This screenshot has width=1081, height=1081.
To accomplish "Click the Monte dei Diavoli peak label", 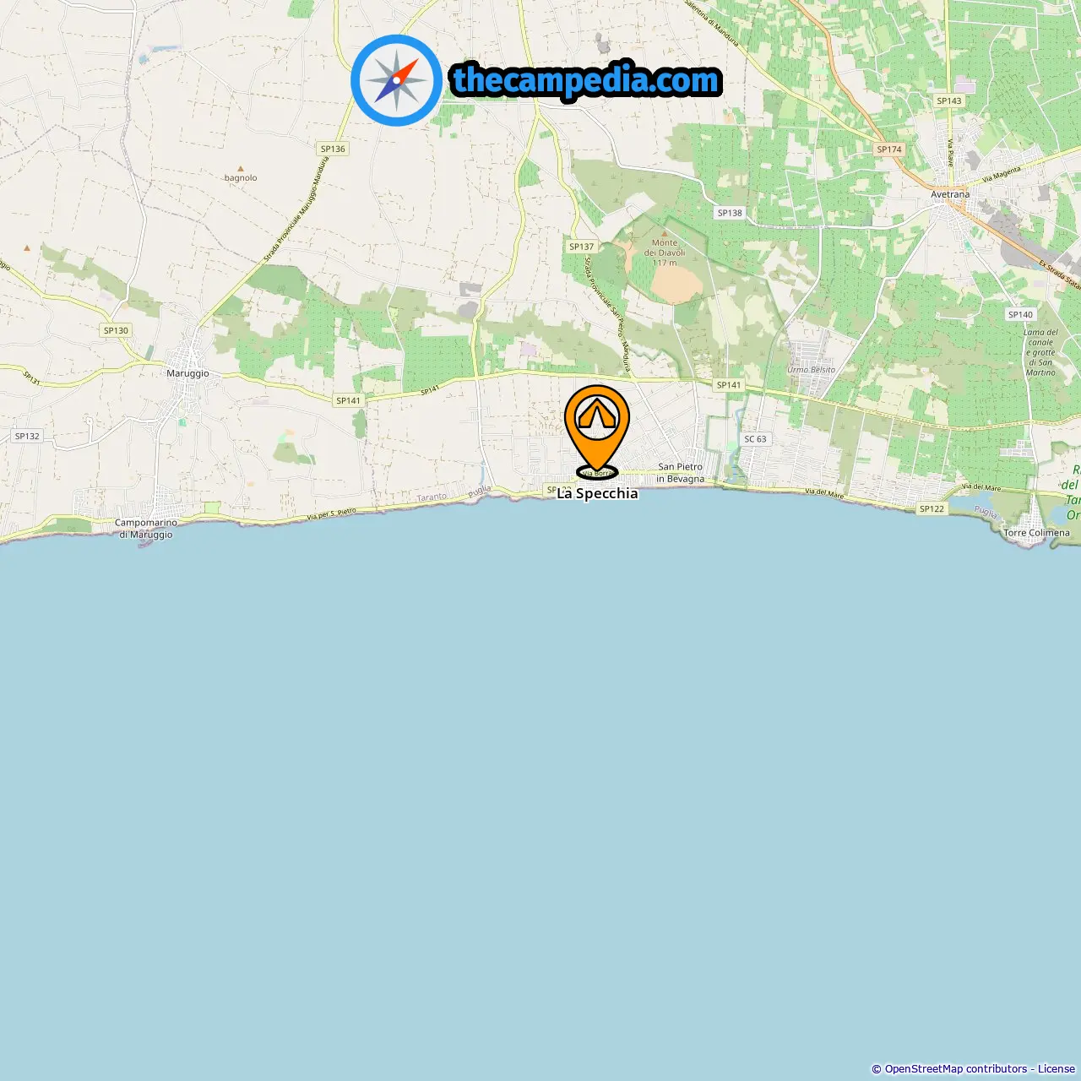I will [665, 253].
